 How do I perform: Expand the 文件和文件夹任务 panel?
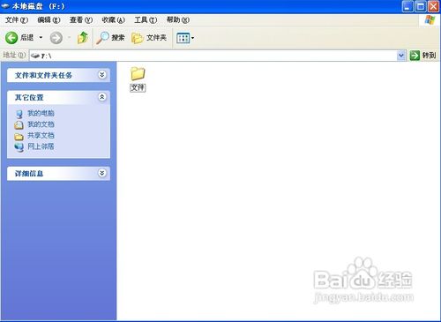tap(102, 75)
